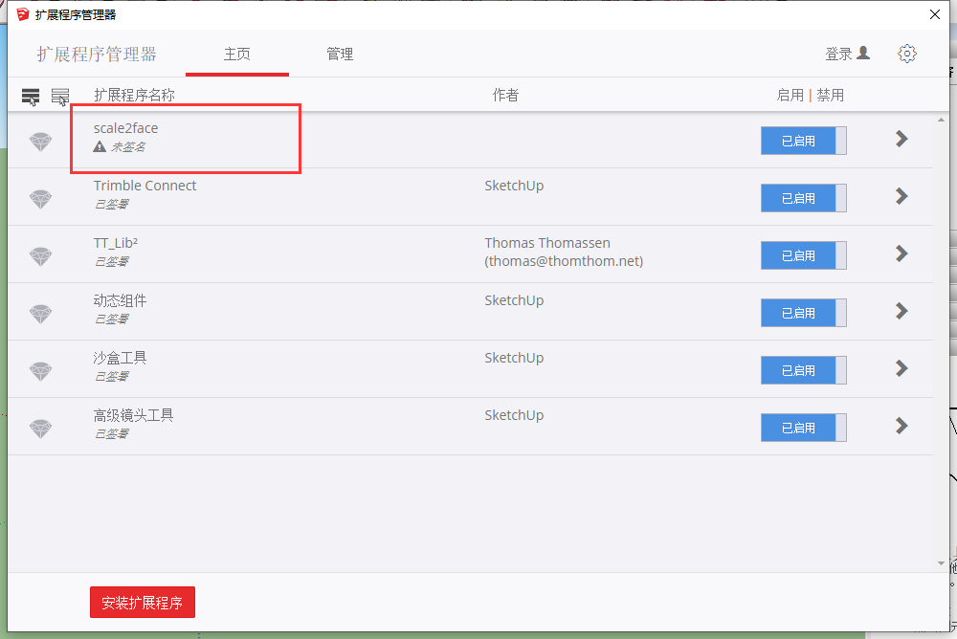Select the TT_Lib² extension name

116,243
